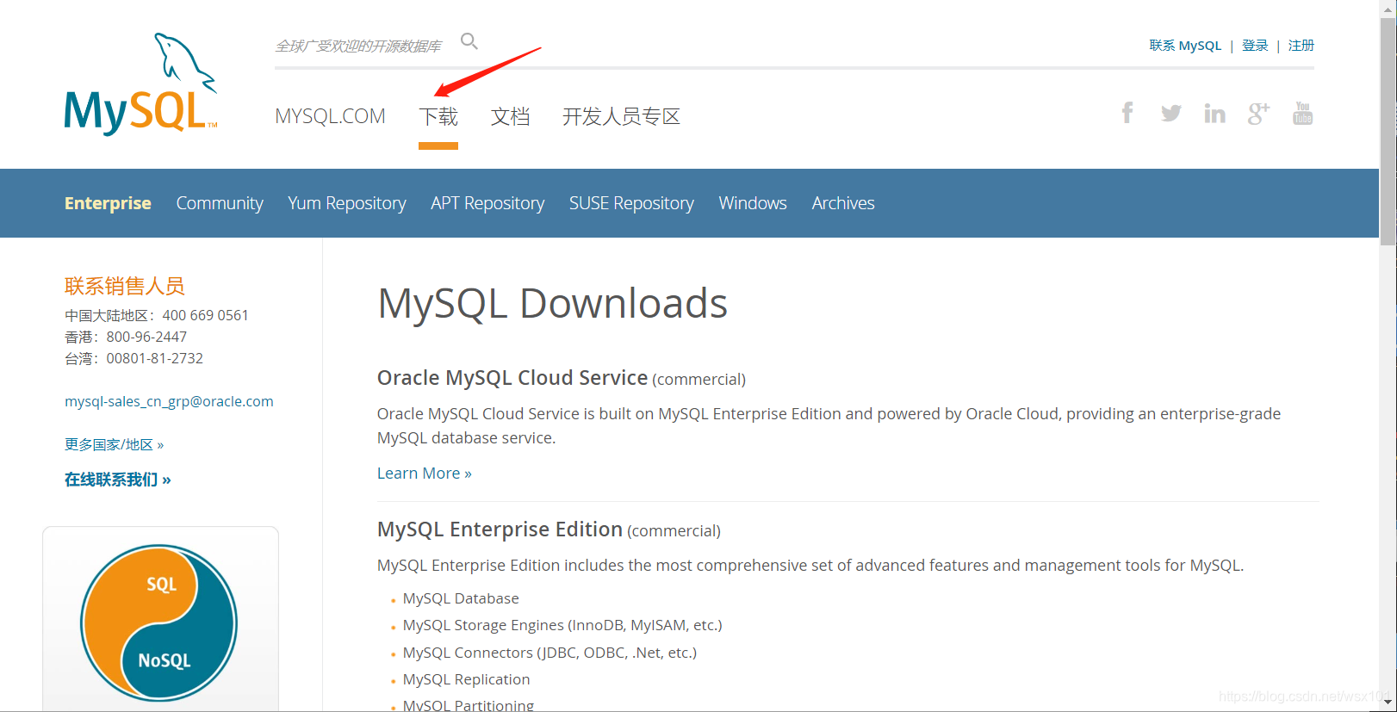Open MYSQL.COM navigation item

click(330, 116)
